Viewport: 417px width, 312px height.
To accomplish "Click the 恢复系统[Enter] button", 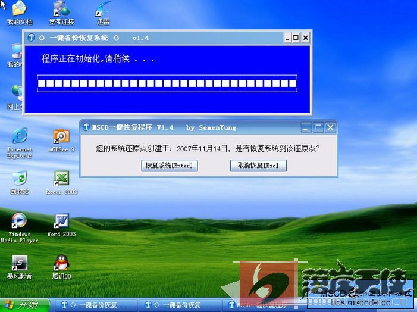I will 170,166.
